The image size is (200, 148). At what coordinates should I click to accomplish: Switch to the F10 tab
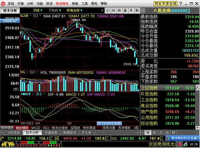tap(87, 133)
